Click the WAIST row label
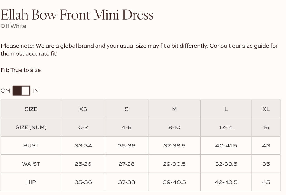286x195 pixels. [x=31, y=163]
